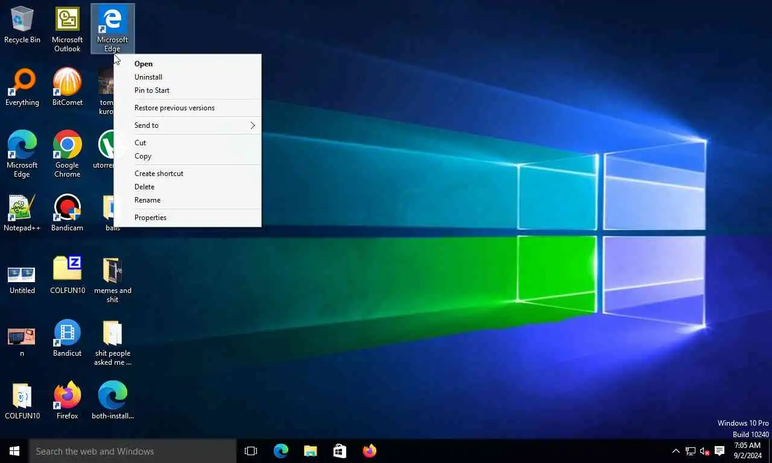This screenshot has height=463, width=772.
Task: Choose Rename in the context menu
Action: [x=188, y=200]
